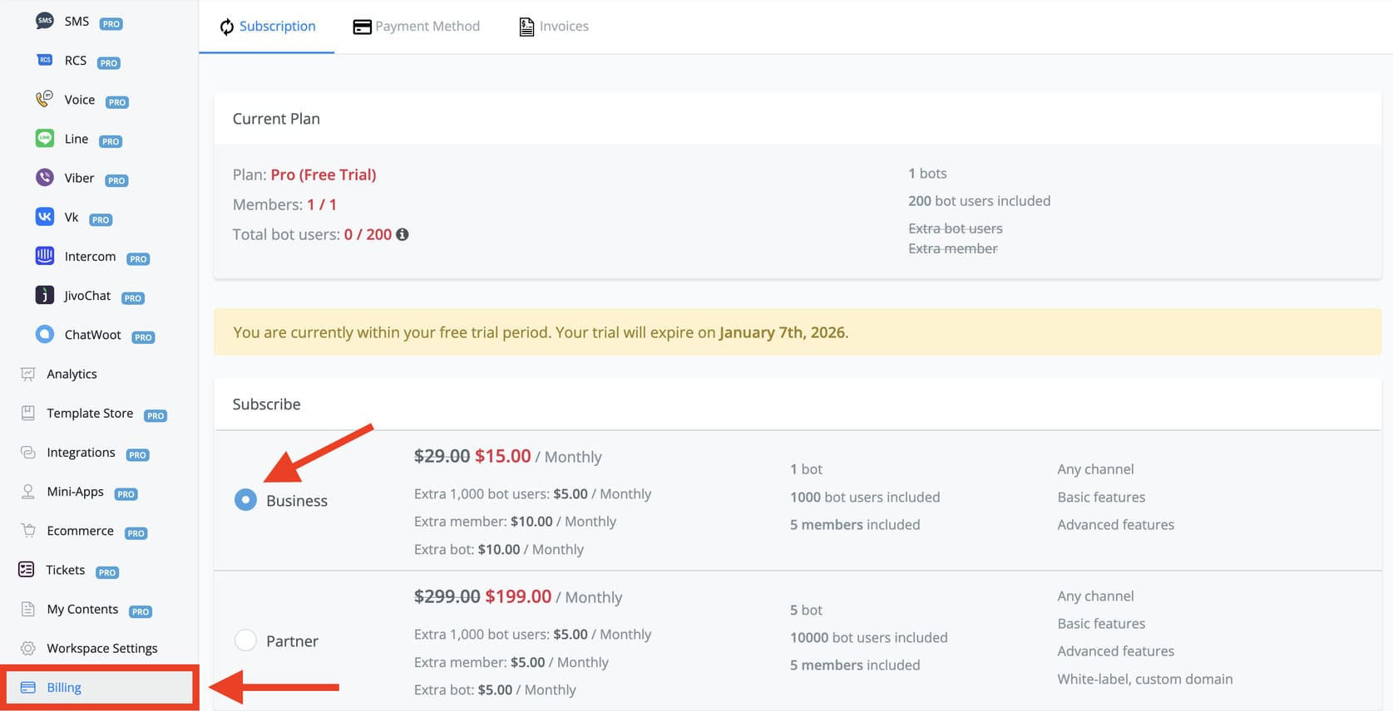Click the $15.00 discounted price

click(503, 456)
